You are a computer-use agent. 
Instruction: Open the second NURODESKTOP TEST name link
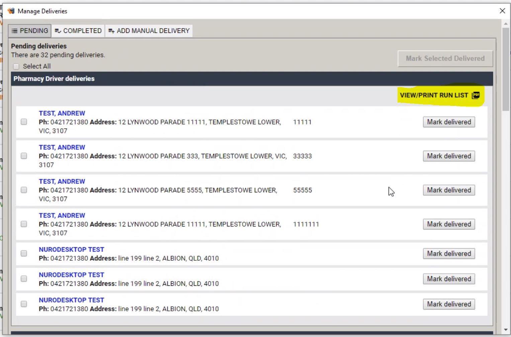(x=71, y=275)
